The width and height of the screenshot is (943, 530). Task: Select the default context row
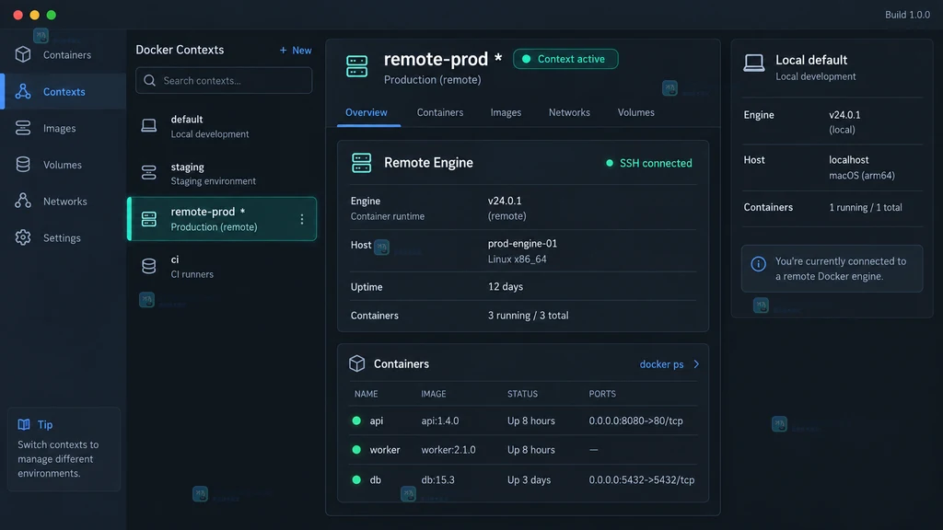point(222,126)
